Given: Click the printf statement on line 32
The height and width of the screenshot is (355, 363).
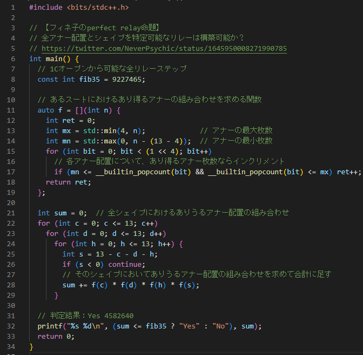Looking at the screenshot, I should (x=150, y=326).
